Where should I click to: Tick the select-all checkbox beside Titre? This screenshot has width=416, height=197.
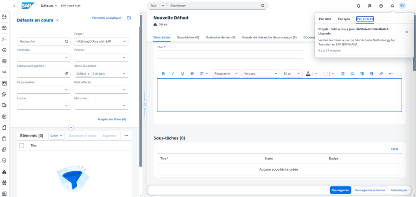(22, 146)
